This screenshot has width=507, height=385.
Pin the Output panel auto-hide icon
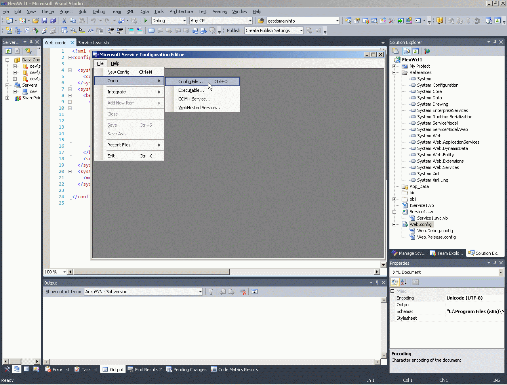pyautogui.click(x=377, y=283)
